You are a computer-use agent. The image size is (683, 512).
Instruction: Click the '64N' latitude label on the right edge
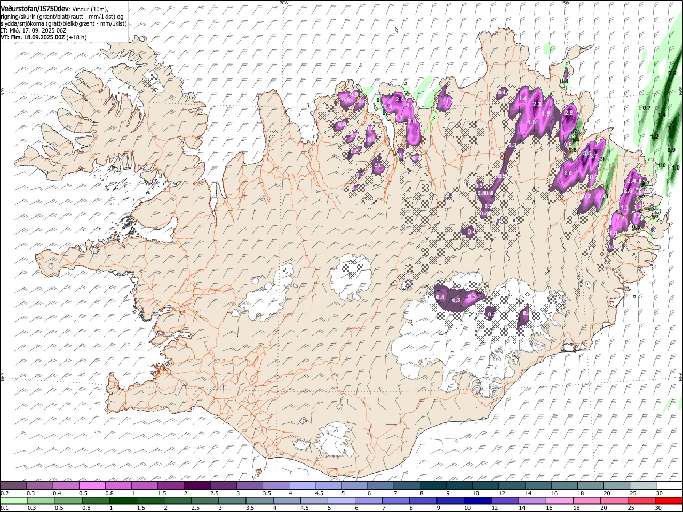[x=681, y=378]
